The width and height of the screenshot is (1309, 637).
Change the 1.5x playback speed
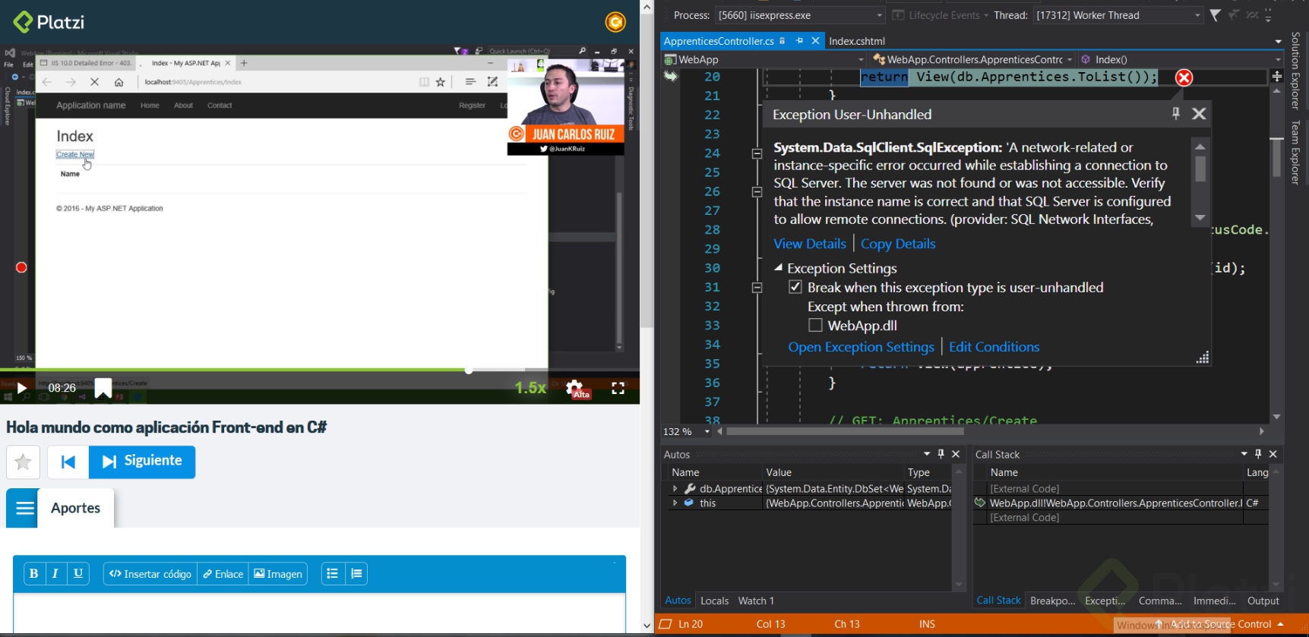pyautogui.click(x=530, y=388)
